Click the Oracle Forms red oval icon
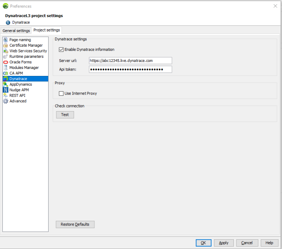 click(x=6, y=62)
